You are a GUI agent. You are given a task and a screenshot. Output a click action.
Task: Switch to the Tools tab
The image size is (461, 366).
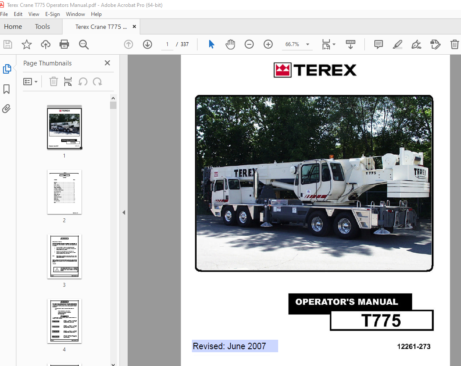click(42, 27)
